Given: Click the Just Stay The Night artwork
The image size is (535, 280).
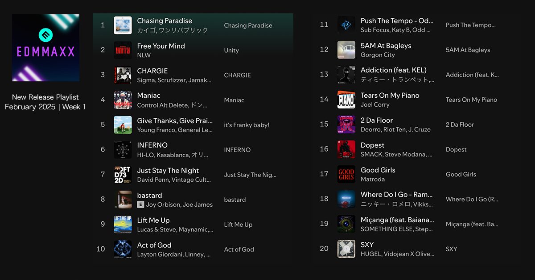Looking at the screenshot, I should 123,175.
